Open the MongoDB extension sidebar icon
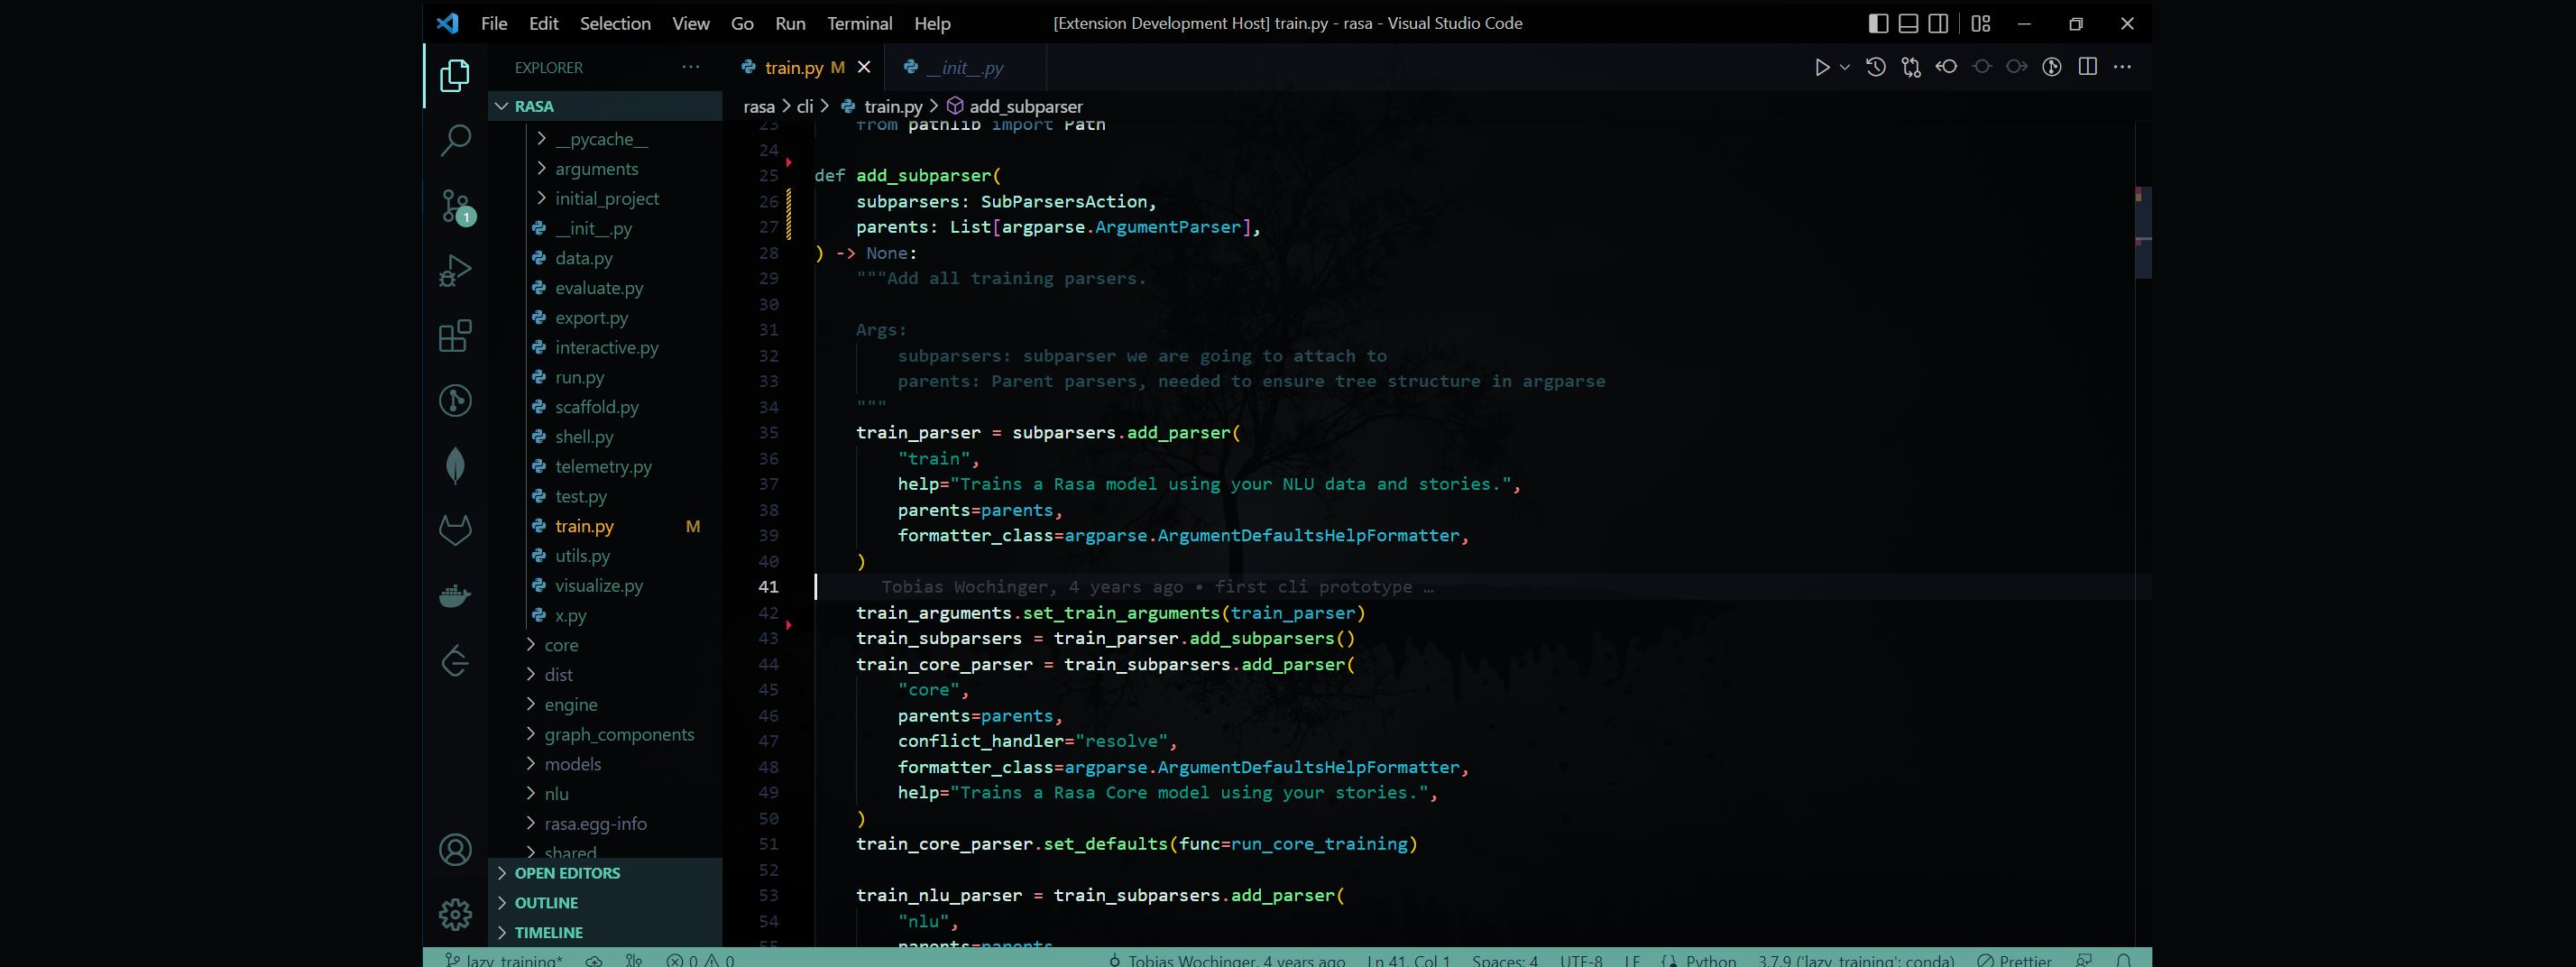 [x=455, y=466]
